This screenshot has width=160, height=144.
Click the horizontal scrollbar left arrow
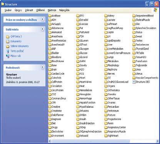tap(50, 141)
